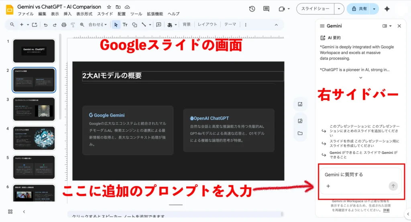
Task: Open the 配置 menu
Action: 121,14
